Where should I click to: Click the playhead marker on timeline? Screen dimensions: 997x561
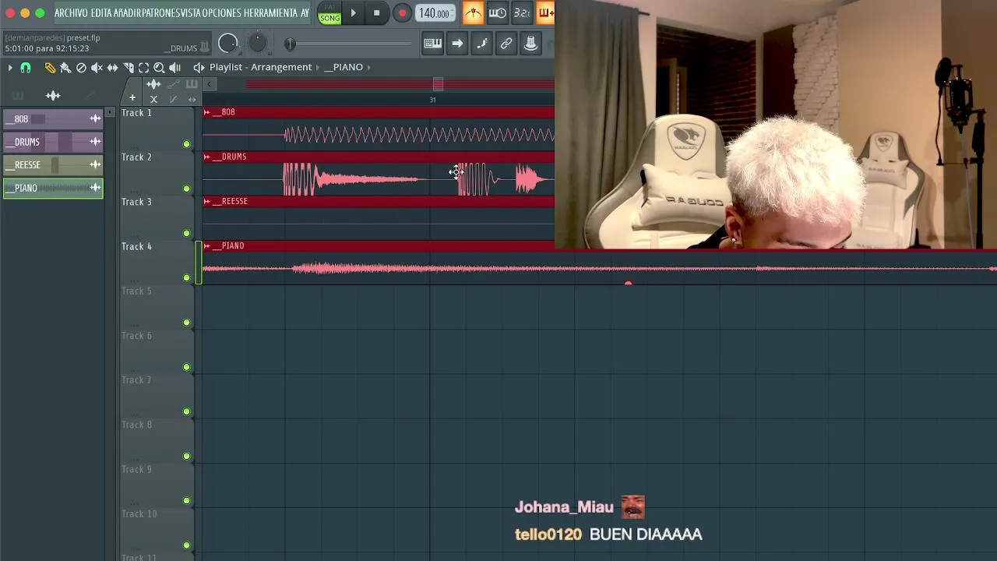438,84
